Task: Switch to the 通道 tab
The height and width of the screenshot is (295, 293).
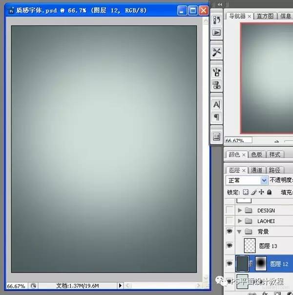Action: (x=256, y=170)
